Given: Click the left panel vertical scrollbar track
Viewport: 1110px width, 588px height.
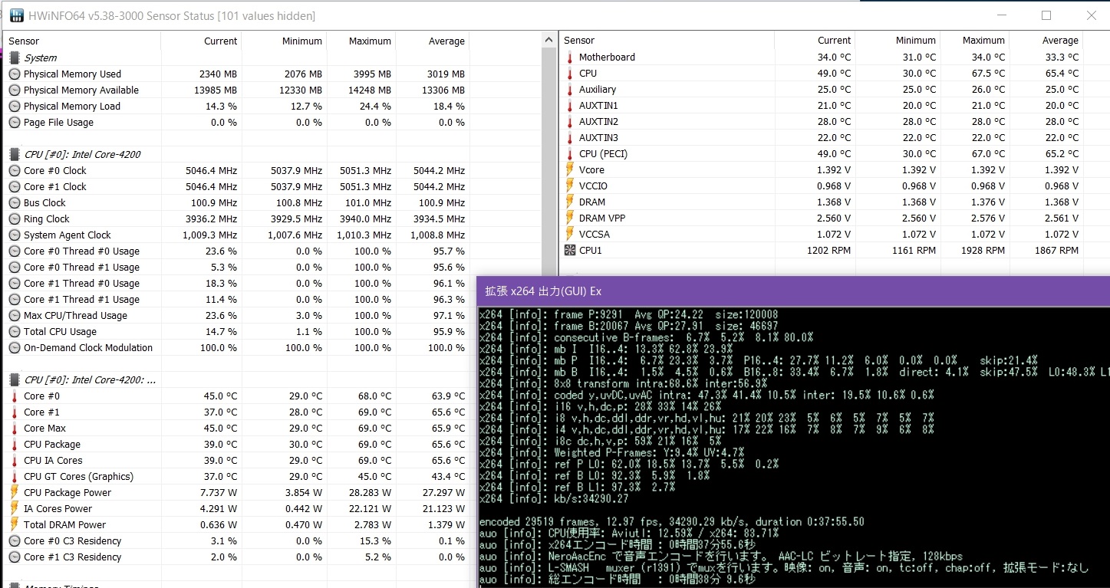Looking at the screenshot, I should pyautogui.click(x=549, y=161).
